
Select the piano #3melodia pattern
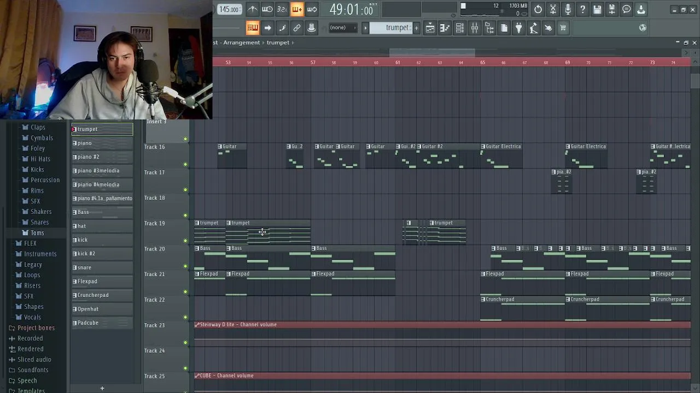(102, 170)
